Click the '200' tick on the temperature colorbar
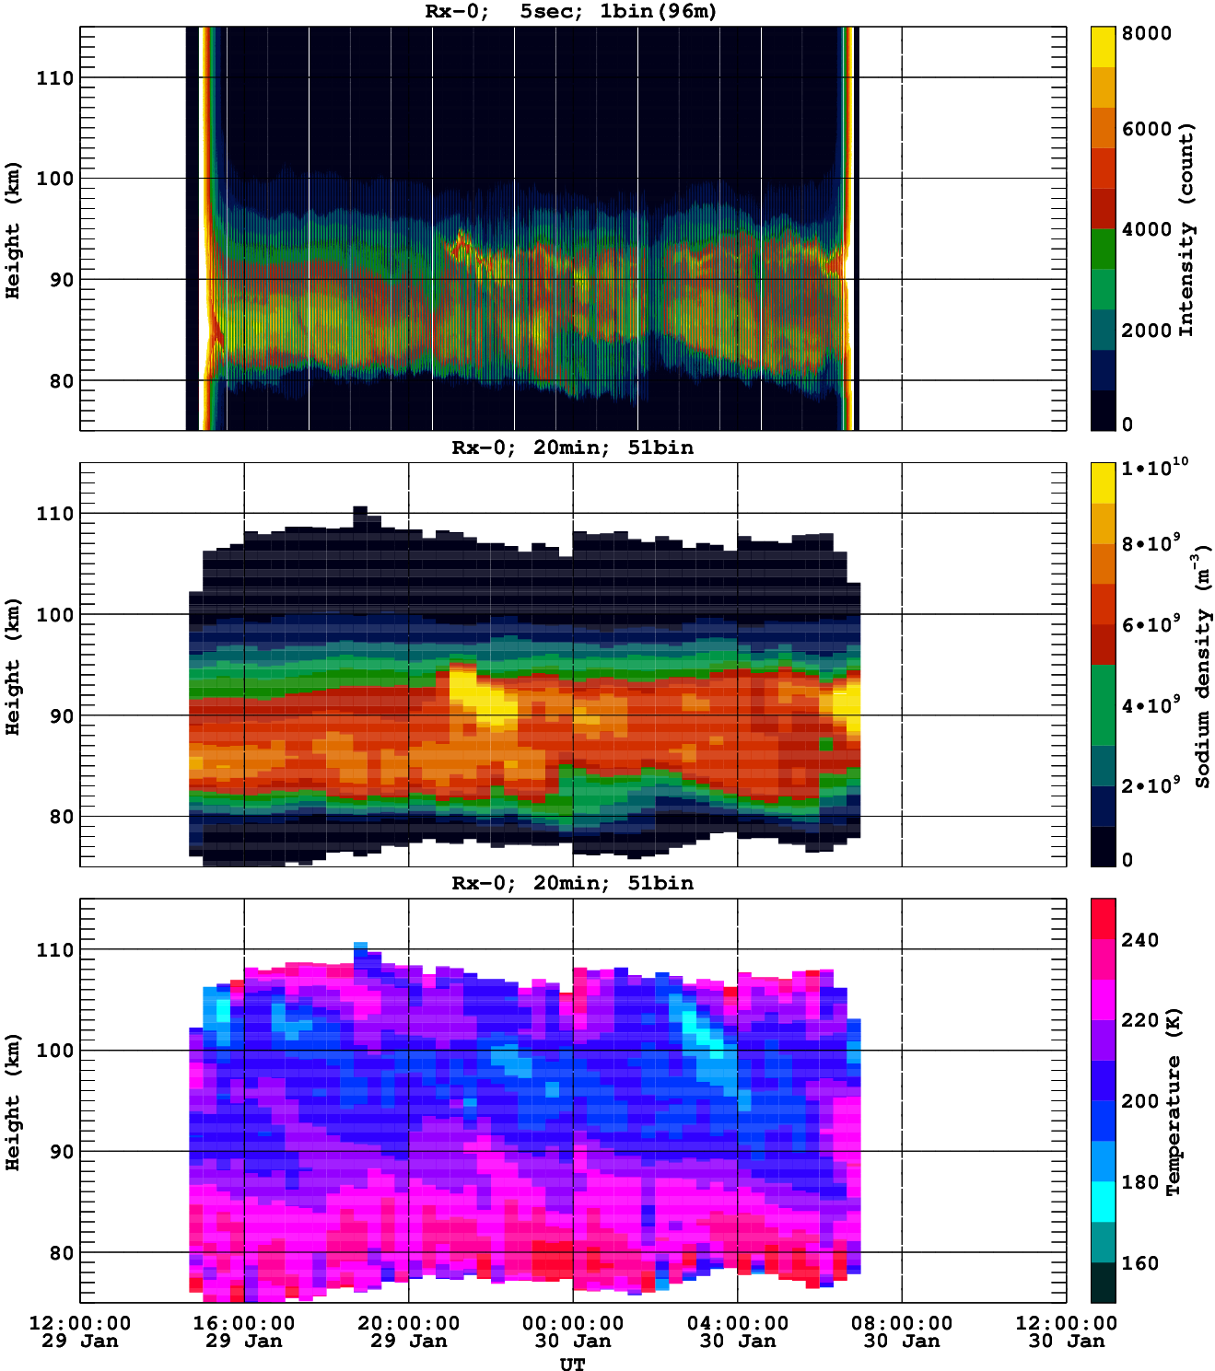 point(1139,1101)
